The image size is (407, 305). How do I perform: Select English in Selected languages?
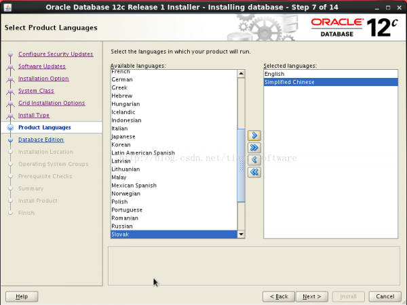click(x=331, y=74)
